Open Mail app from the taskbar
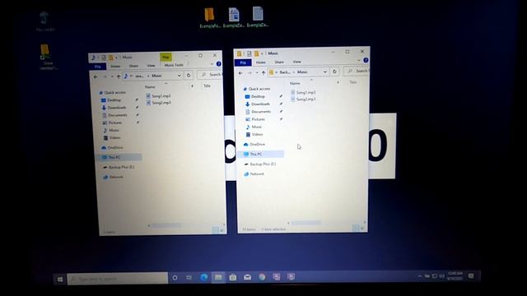The width and height of the screenshot is (527, 296). click(247, 277)
